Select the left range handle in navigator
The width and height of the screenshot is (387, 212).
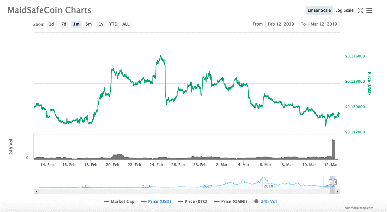[330, 182]
